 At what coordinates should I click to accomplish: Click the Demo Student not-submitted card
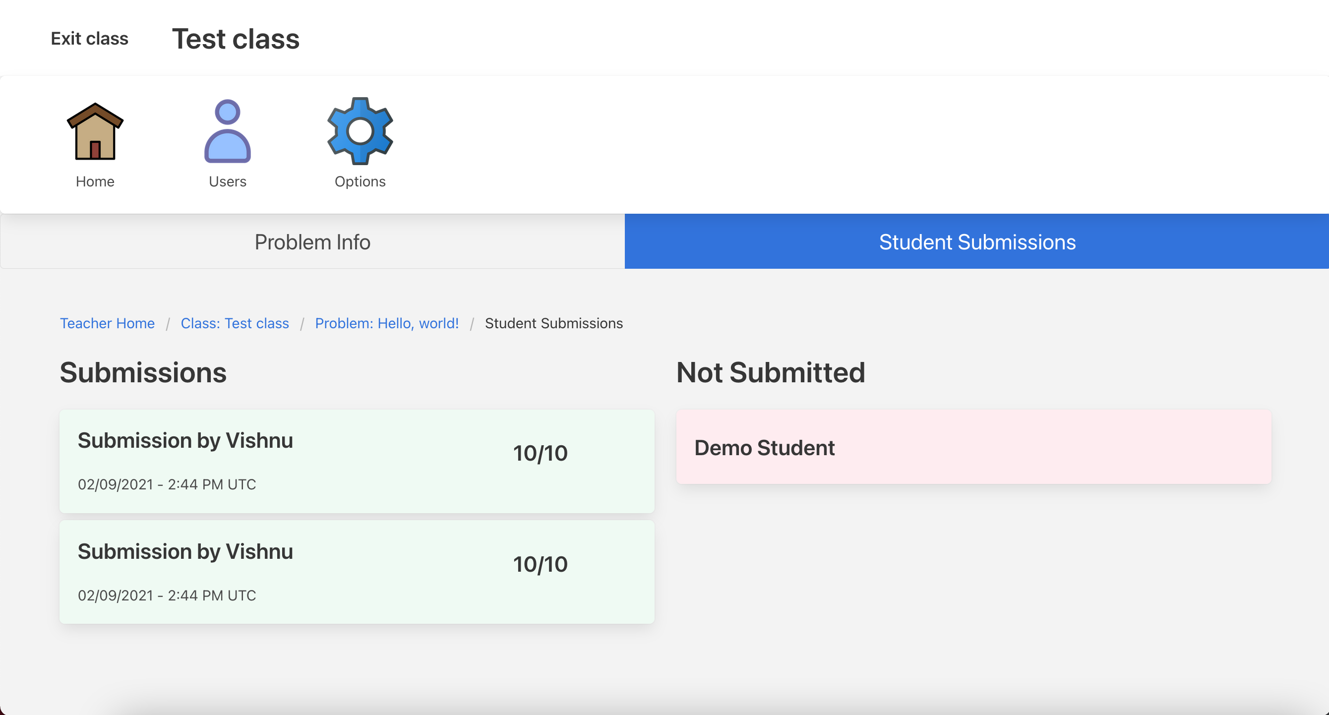click(973, 447)
